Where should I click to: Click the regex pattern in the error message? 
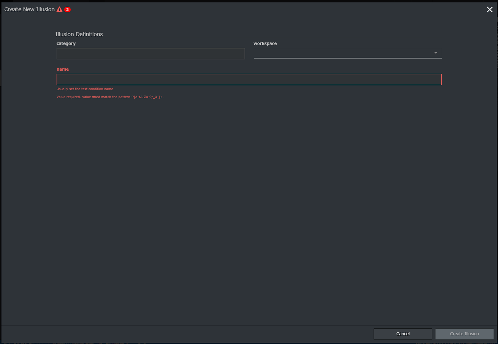(147, 97)
